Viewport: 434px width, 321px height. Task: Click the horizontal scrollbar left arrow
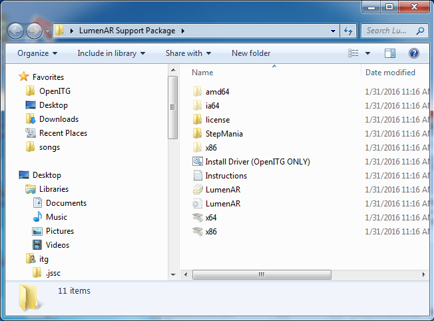[186, 274]
